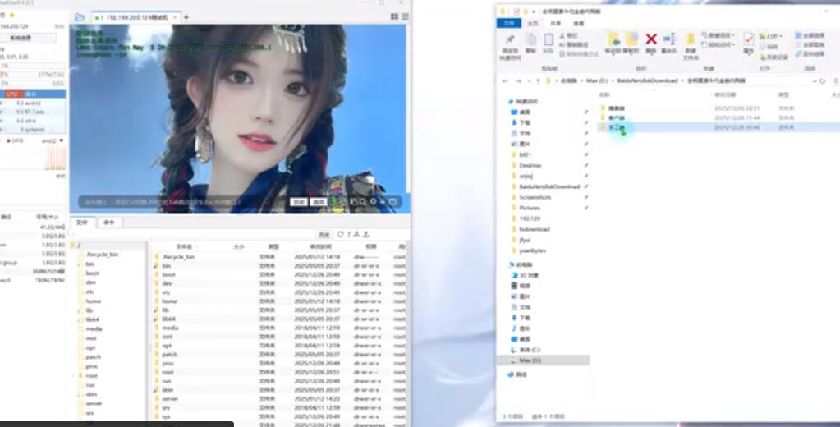Open folder icon left of session tab
Image resolution: width=840 pixels, height=427 pixels.
79,16
